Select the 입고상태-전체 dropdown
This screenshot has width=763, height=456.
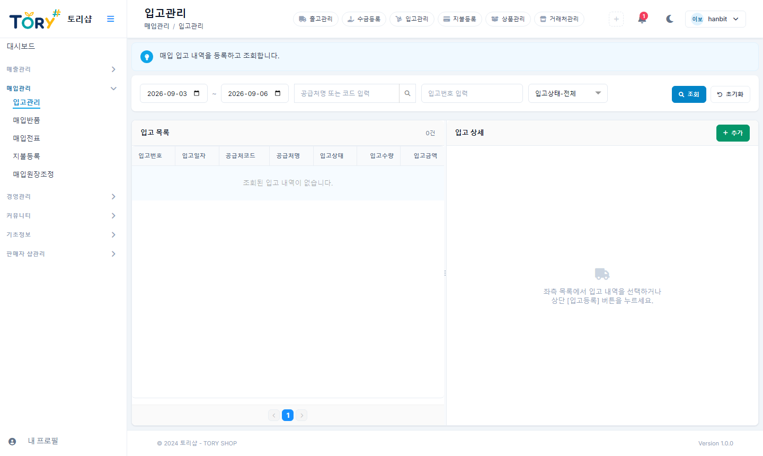point(568,93)
